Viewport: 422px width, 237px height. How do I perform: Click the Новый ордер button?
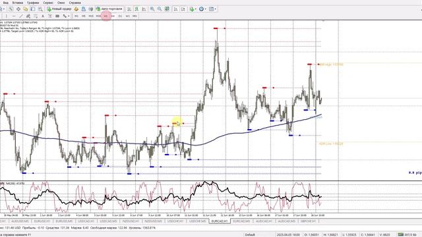pyautogui.click(x=59, y=9)
